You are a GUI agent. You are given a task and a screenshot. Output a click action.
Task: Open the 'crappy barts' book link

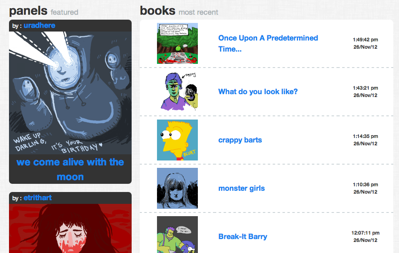coord(240,140)
